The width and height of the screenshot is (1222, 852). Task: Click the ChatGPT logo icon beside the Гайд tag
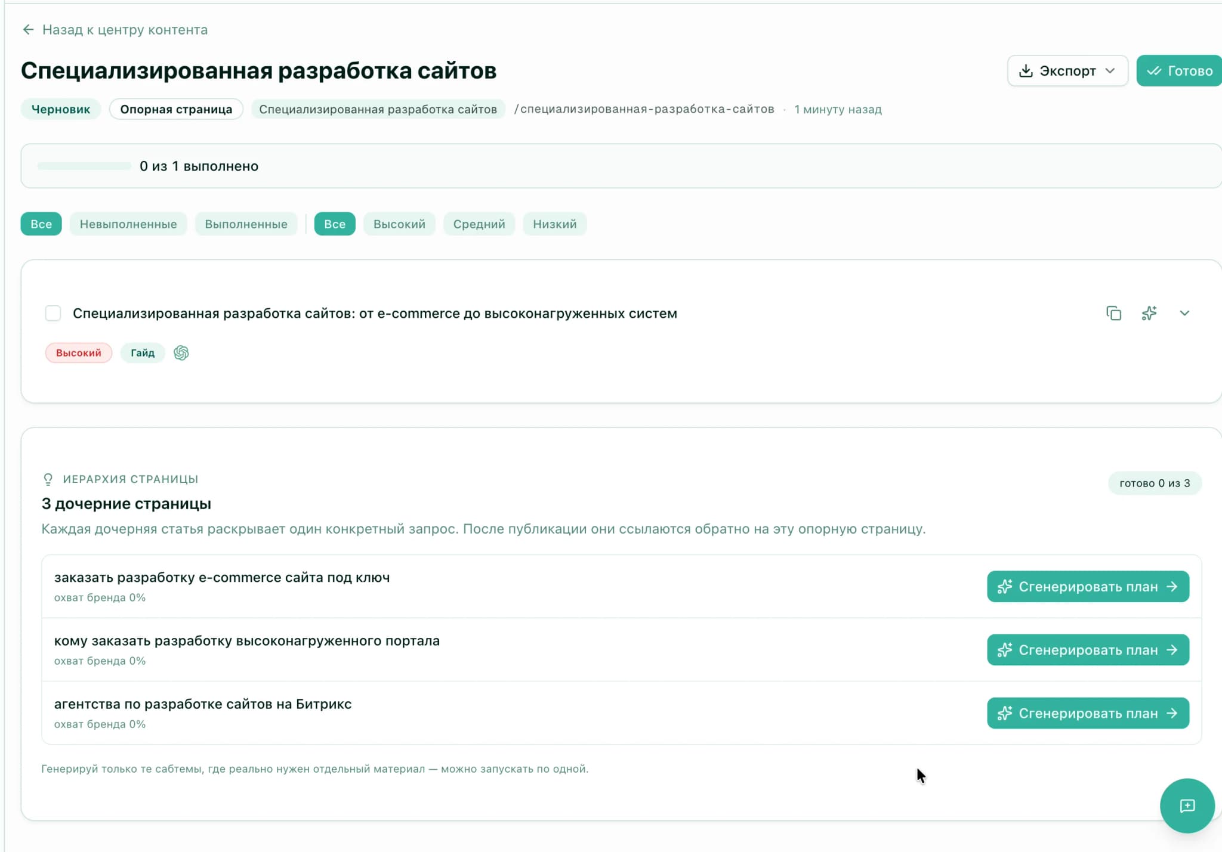[x=181, y=353]
